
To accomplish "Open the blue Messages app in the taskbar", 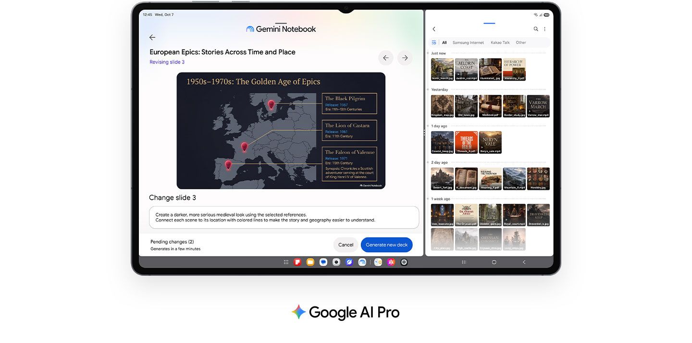I will point(323,262).
